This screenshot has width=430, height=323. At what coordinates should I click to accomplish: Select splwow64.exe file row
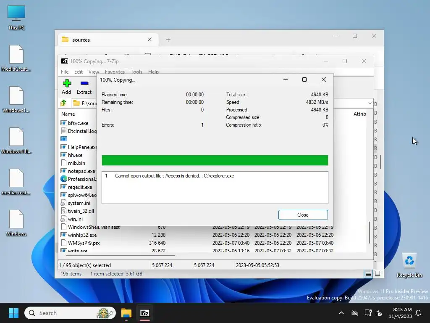(79, 195)
